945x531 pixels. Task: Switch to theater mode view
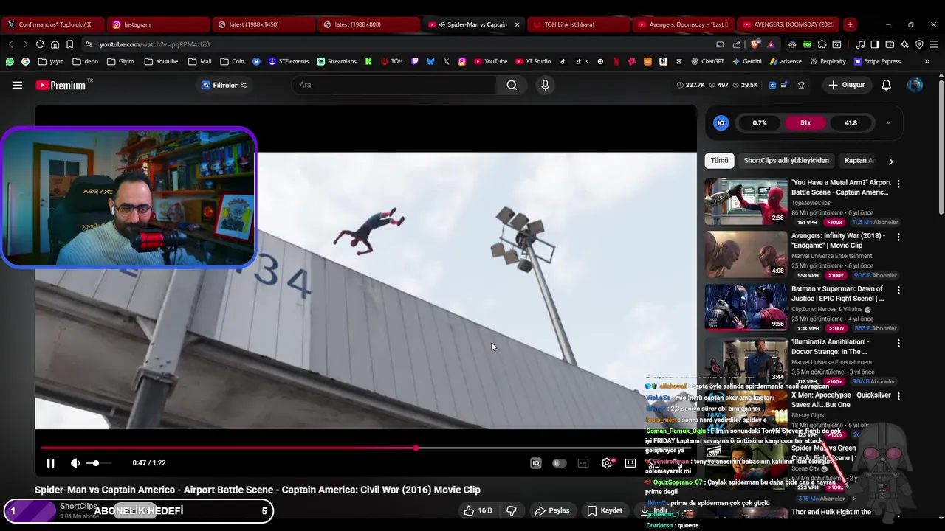coord(630,463)
